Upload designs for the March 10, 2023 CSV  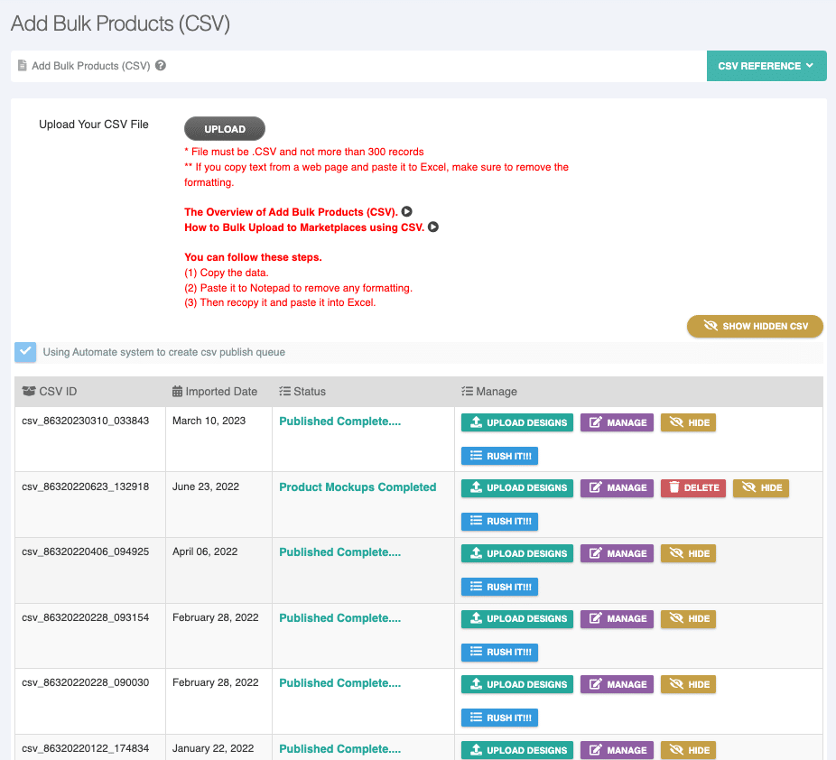(517, 422)
